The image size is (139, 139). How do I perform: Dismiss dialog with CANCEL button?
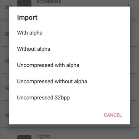(113, 115)
